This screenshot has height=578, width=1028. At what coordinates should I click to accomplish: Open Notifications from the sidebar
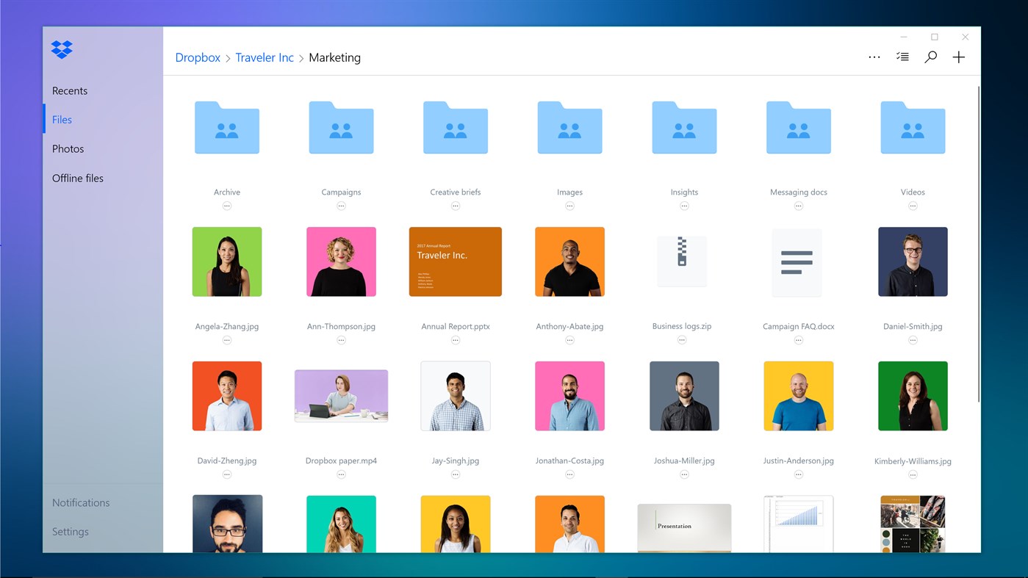pos(81,502)
